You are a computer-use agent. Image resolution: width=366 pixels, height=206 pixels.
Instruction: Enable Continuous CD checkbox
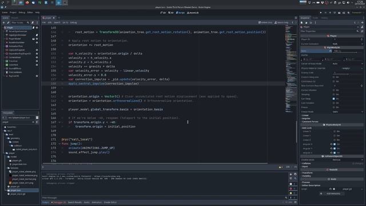[x=334, y=81]
